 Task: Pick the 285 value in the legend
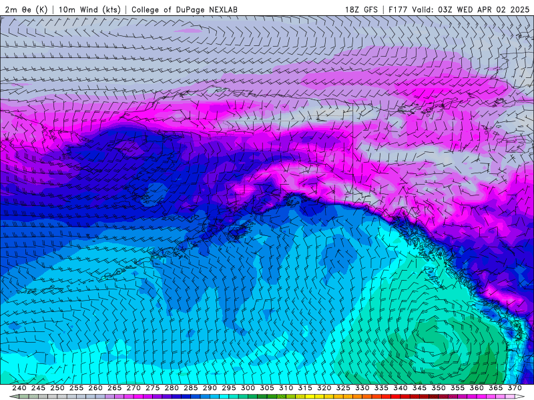(x=191, y=388)
